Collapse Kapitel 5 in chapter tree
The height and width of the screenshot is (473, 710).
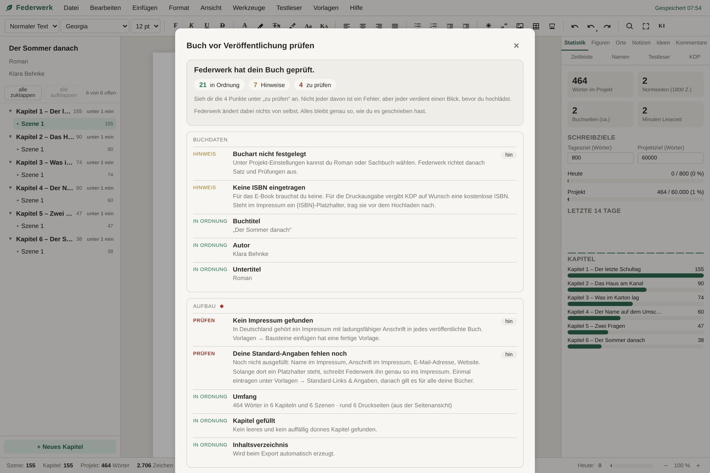tap(10, 213)
